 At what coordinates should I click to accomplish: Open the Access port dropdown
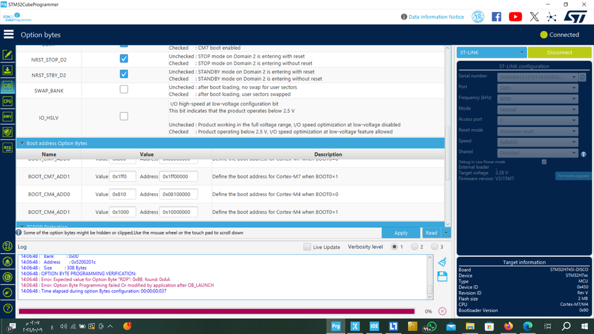(x=538, y=121)
